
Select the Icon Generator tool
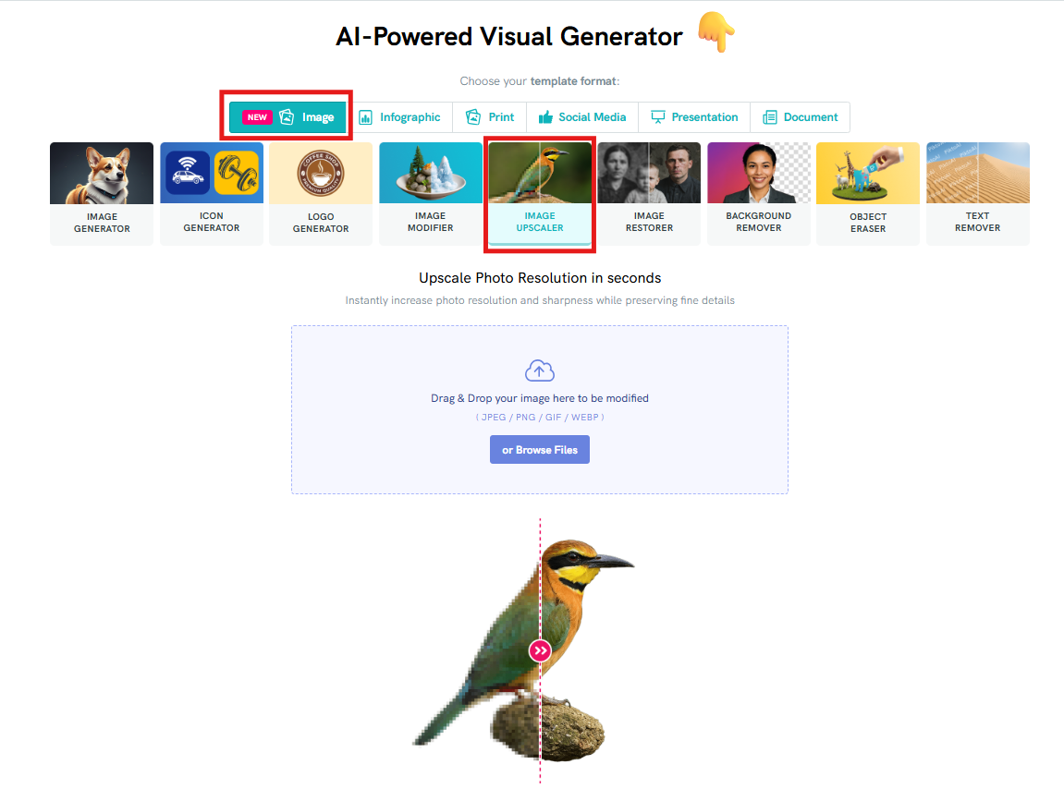point(212,193)
